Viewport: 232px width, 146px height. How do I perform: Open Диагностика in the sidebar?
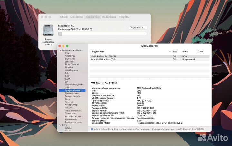pyautogui.click(x=72, y=93)
